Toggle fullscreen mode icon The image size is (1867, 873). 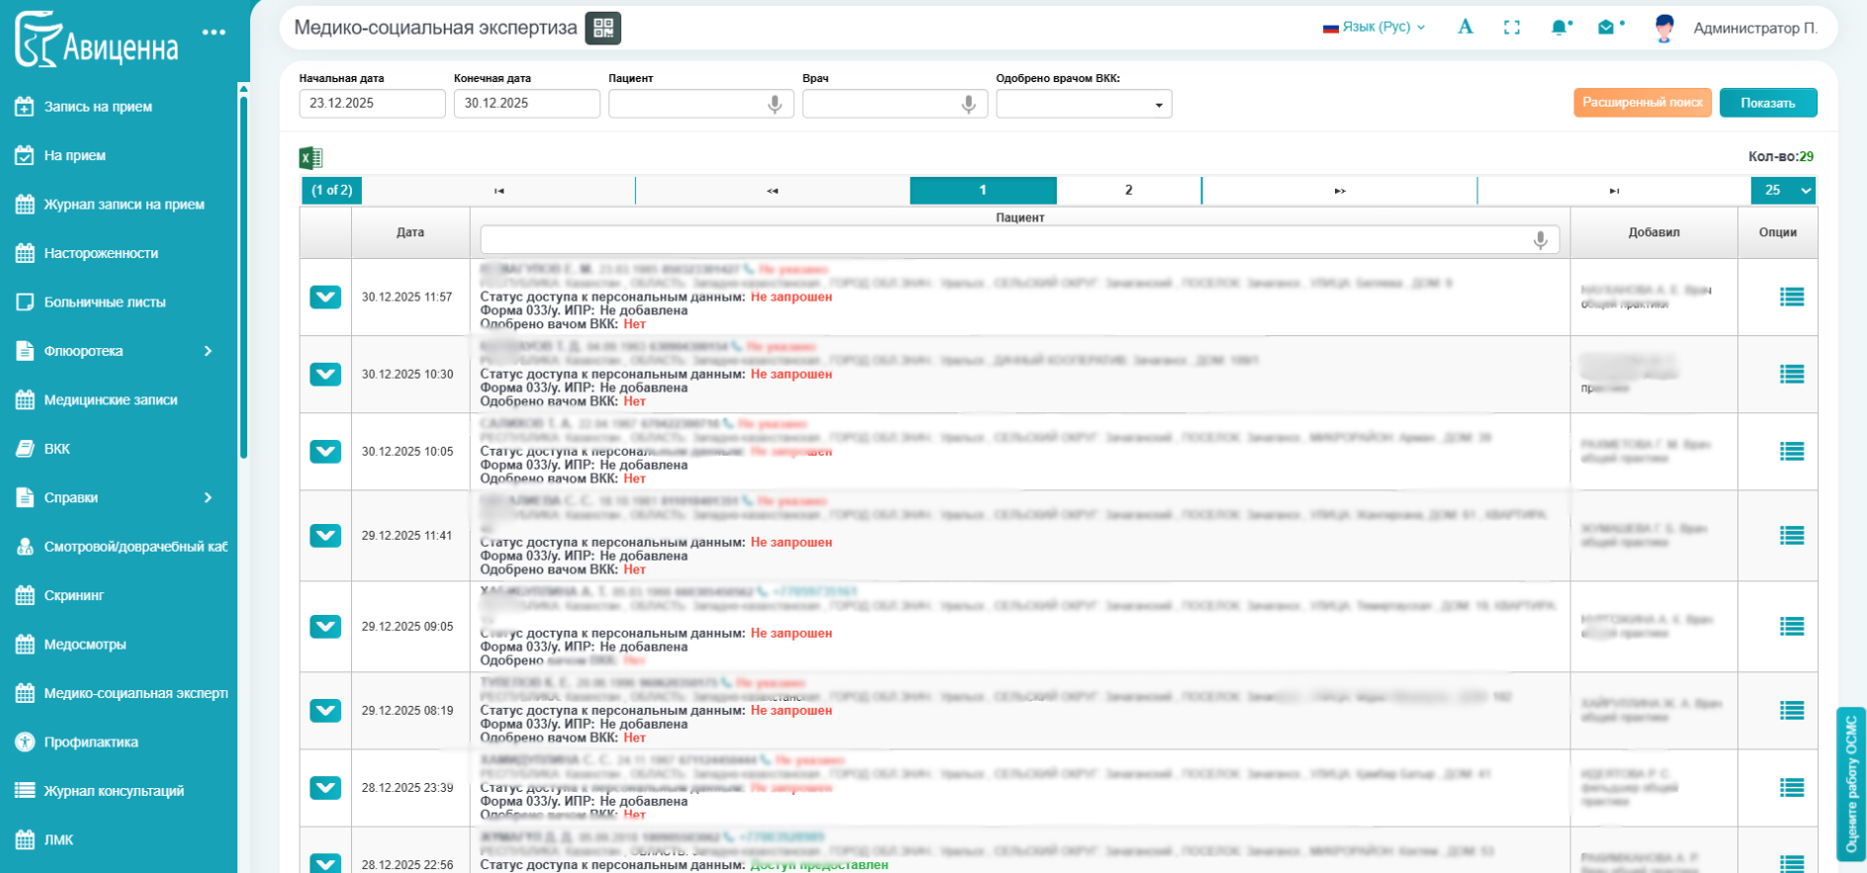(1512, 28)
